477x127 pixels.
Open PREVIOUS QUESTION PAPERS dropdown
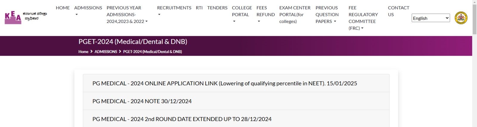tap(327, 15)
